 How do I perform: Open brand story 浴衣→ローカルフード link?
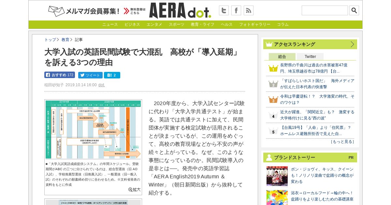point(322,196)
